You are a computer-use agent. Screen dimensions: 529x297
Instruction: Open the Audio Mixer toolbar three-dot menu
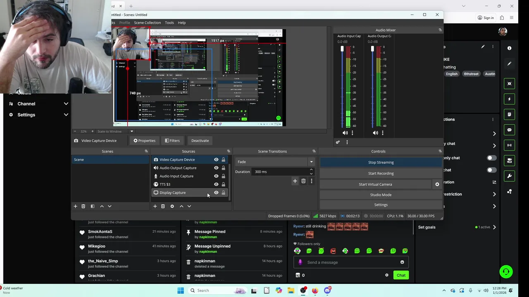click(x=347, y=142)
